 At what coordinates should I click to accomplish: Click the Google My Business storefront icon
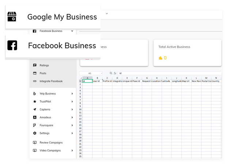[12, 16]
